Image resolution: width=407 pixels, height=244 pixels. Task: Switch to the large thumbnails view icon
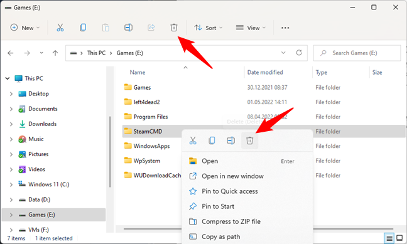(399, 238)
